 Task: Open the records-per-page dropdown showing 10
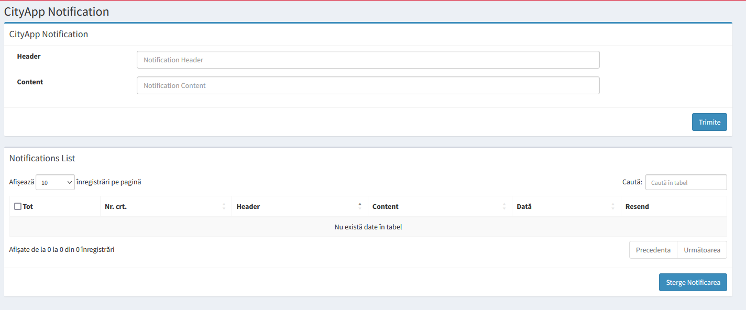click(55, 182)
